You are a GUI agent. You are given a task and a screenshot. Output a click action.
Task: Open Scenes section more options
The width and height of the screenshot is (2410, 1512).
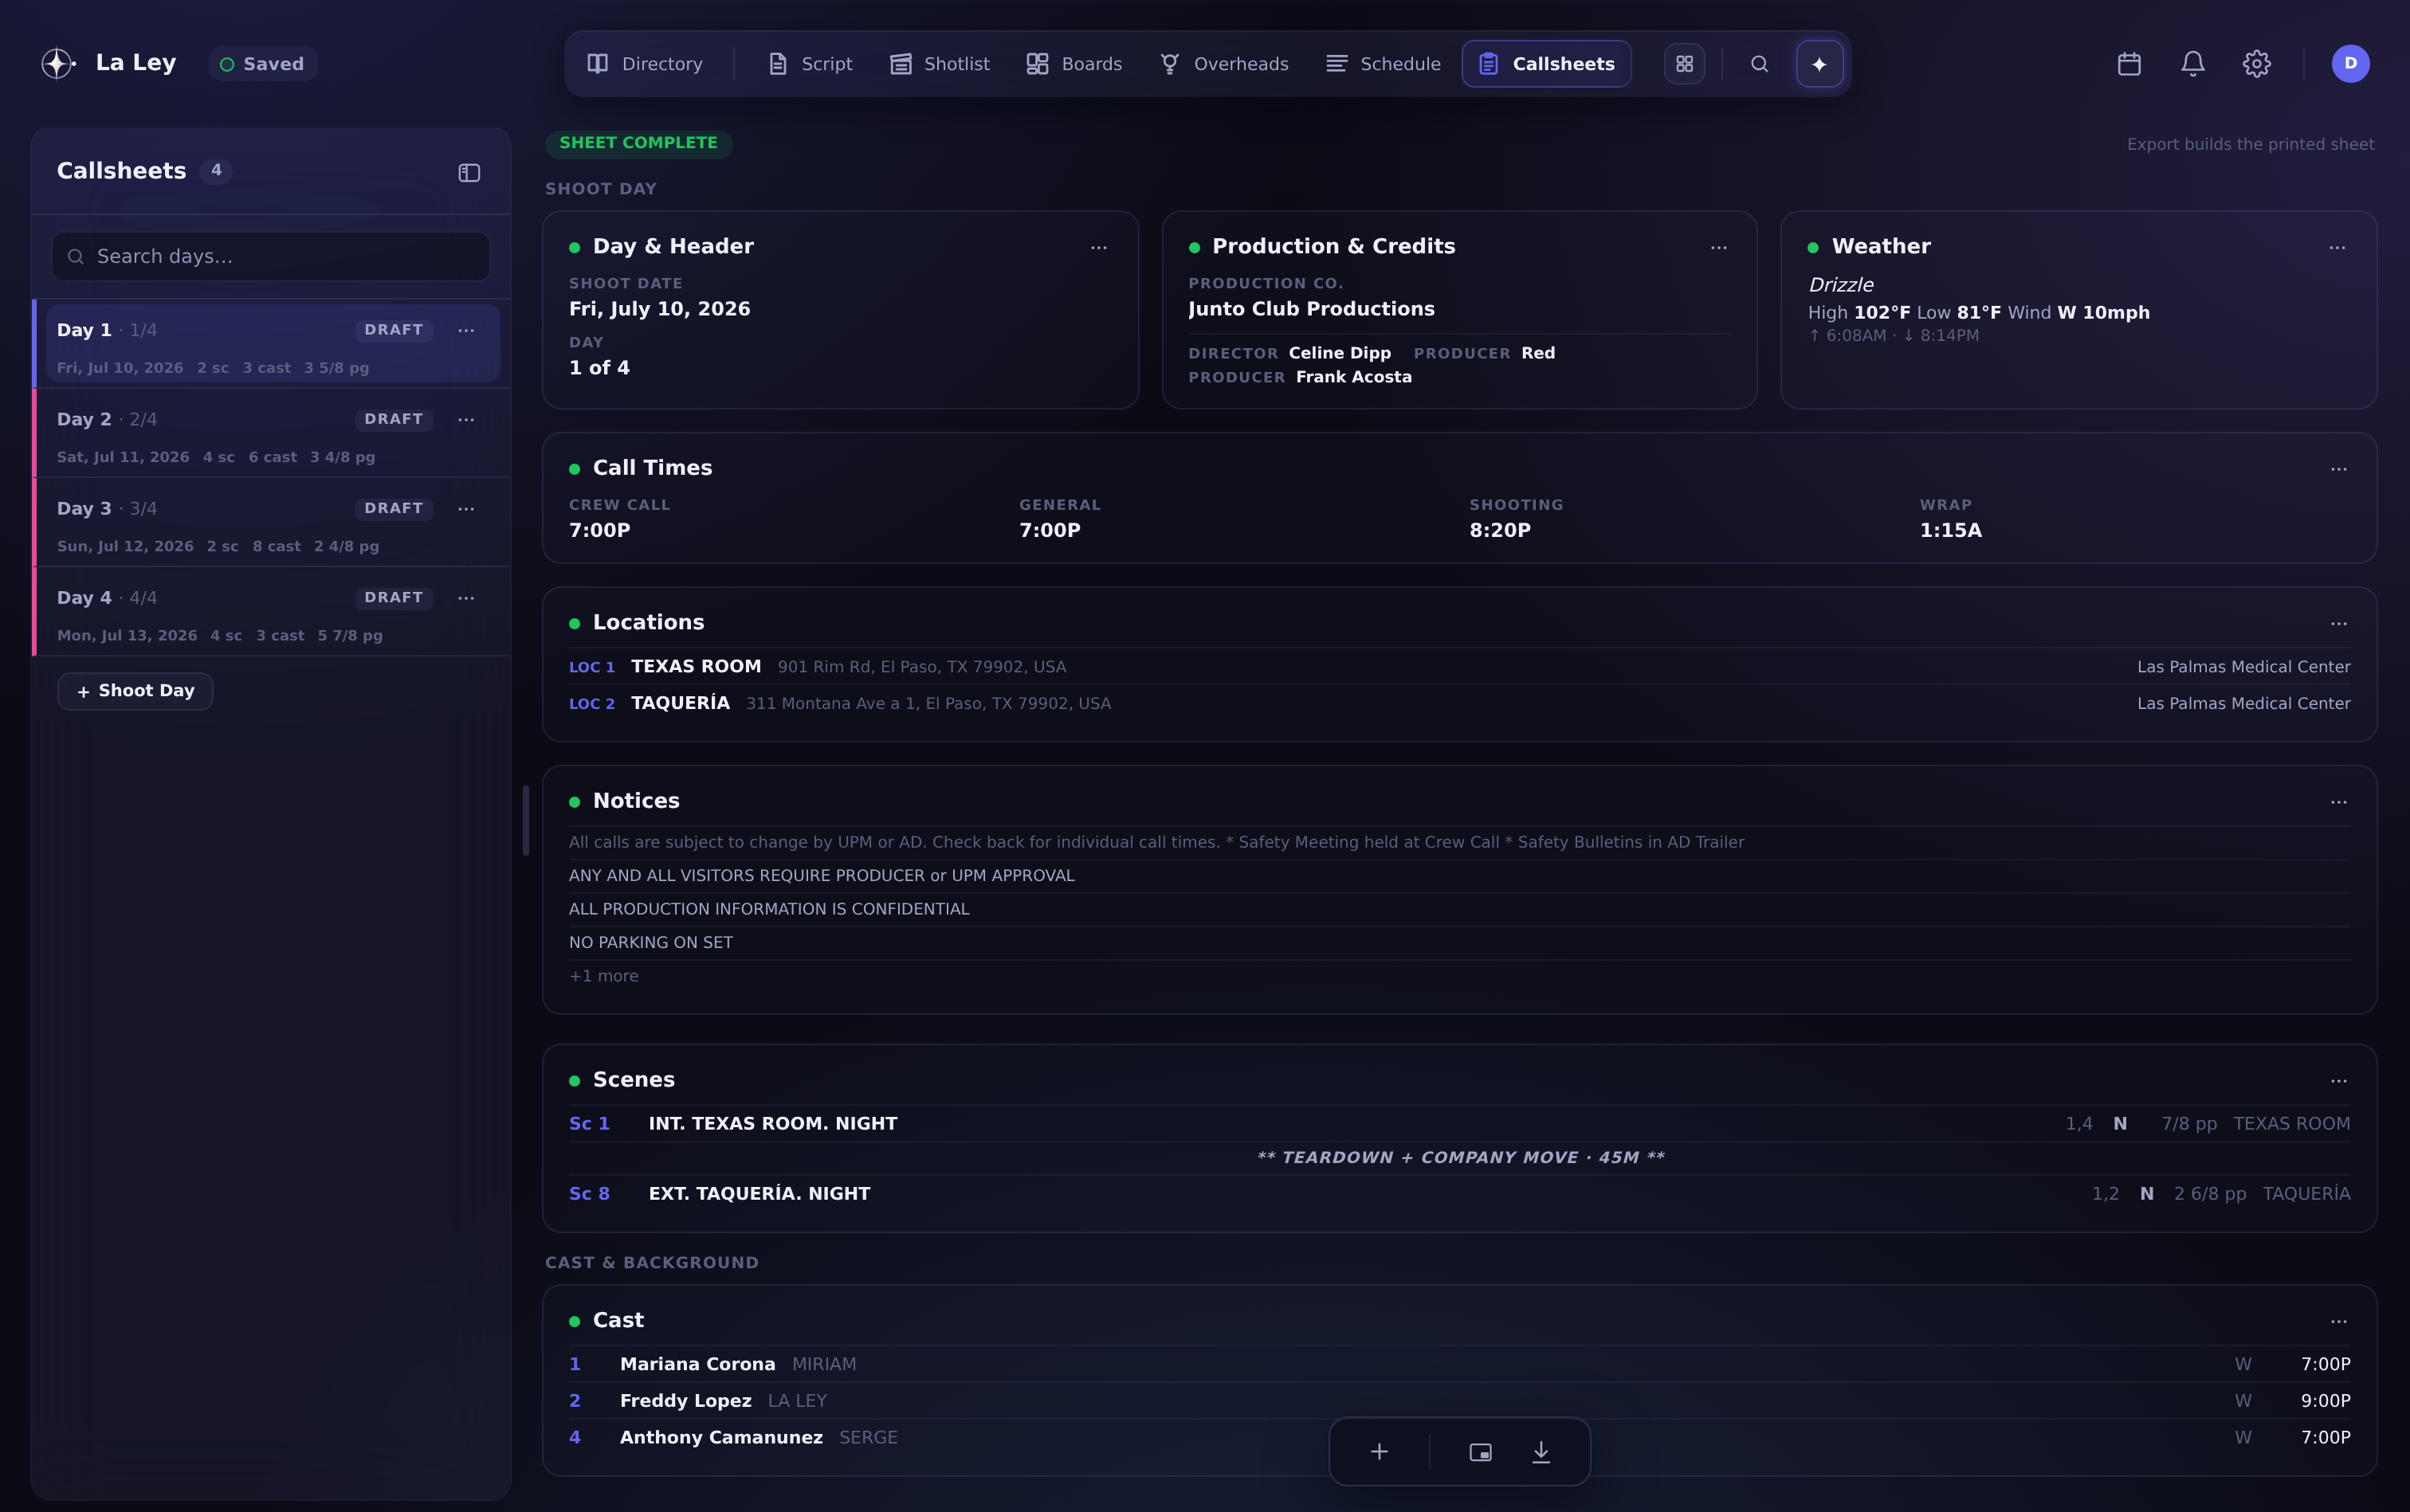tap(2338, 1081)
